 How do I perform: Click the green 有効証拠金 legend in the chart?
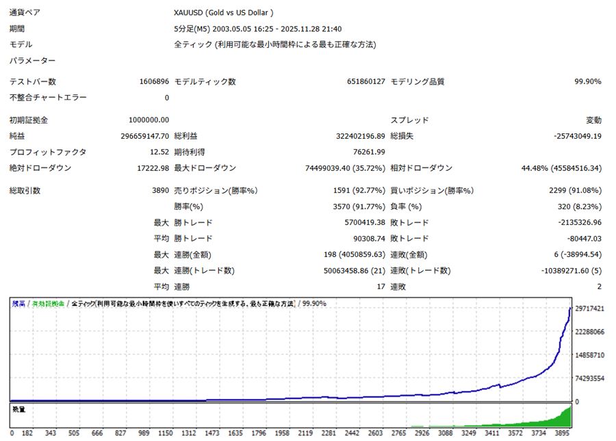tap(48, 304)
